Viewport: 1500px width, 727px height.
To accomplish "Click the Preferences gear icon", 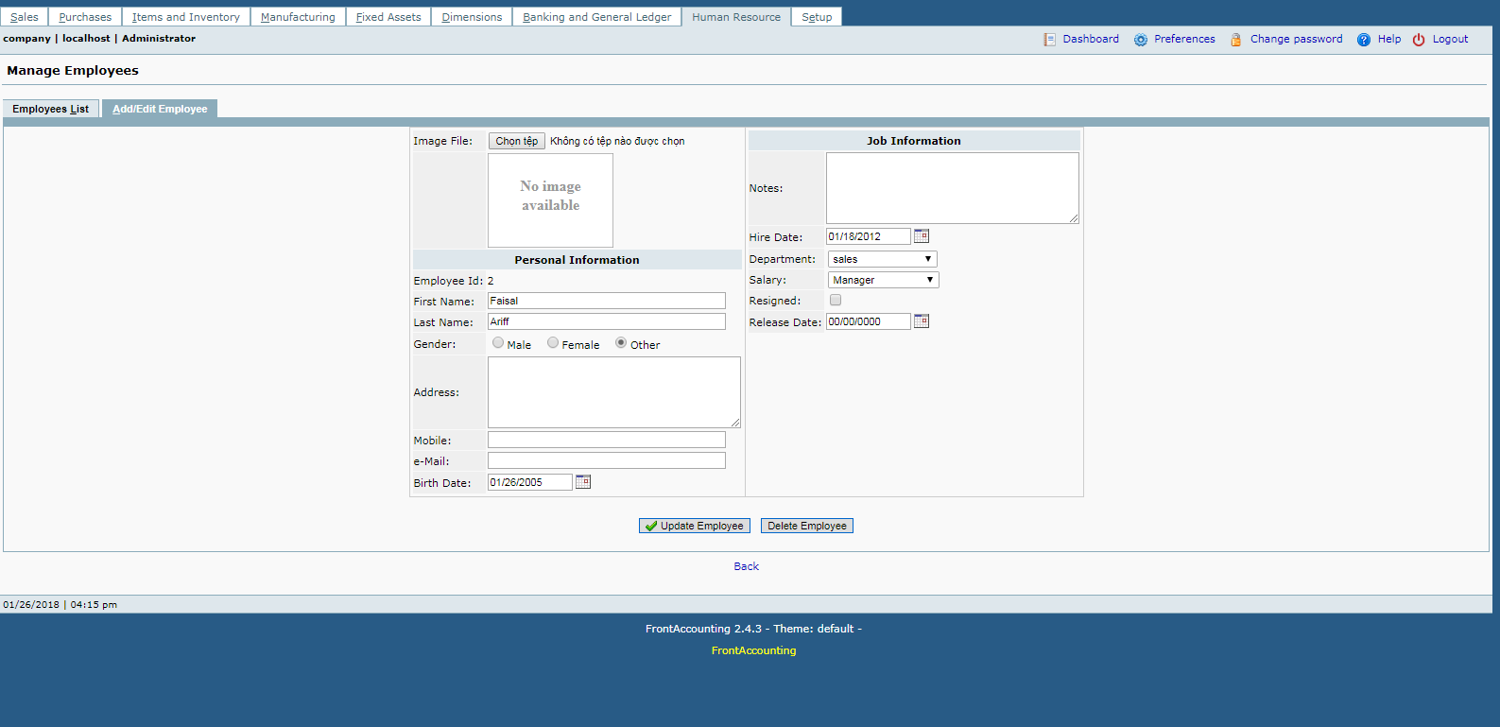I will [1141, 40].
